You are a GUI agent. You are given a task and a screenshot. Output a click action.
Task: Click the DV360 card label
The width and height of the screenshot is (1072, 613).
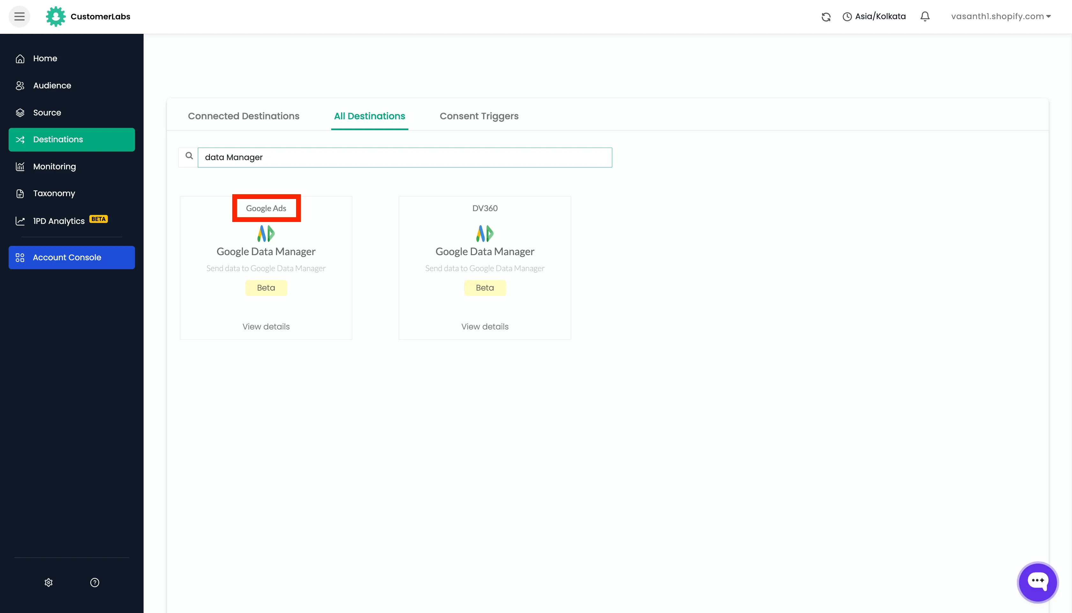click(485, 208)
